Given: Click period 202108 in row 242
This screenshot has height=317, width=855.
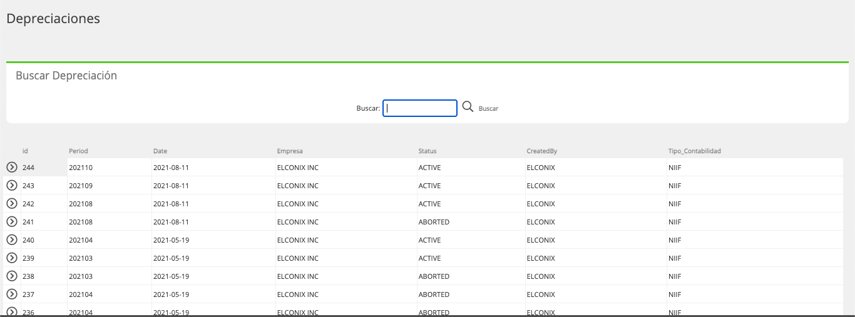Looking at the screenshot, I should pos(81,204).
